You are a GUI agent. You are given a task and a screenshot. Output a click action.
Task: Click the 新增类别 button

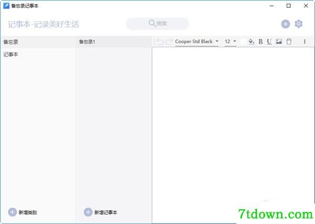[23, 212]
